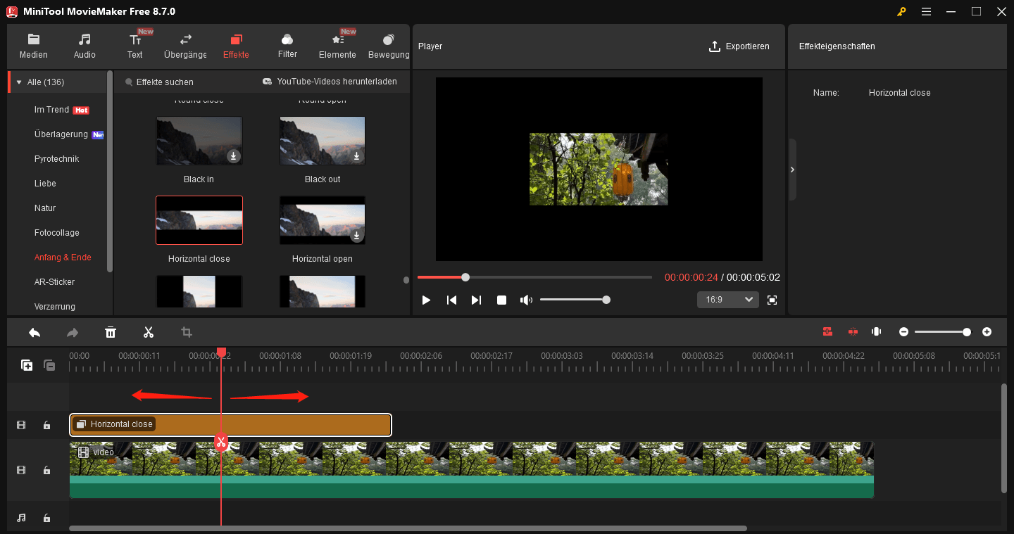This screenshot has height=534, width=1014.
Task: Click YouTube-Videos herunterladen link
Action: [x=334, y=82]
